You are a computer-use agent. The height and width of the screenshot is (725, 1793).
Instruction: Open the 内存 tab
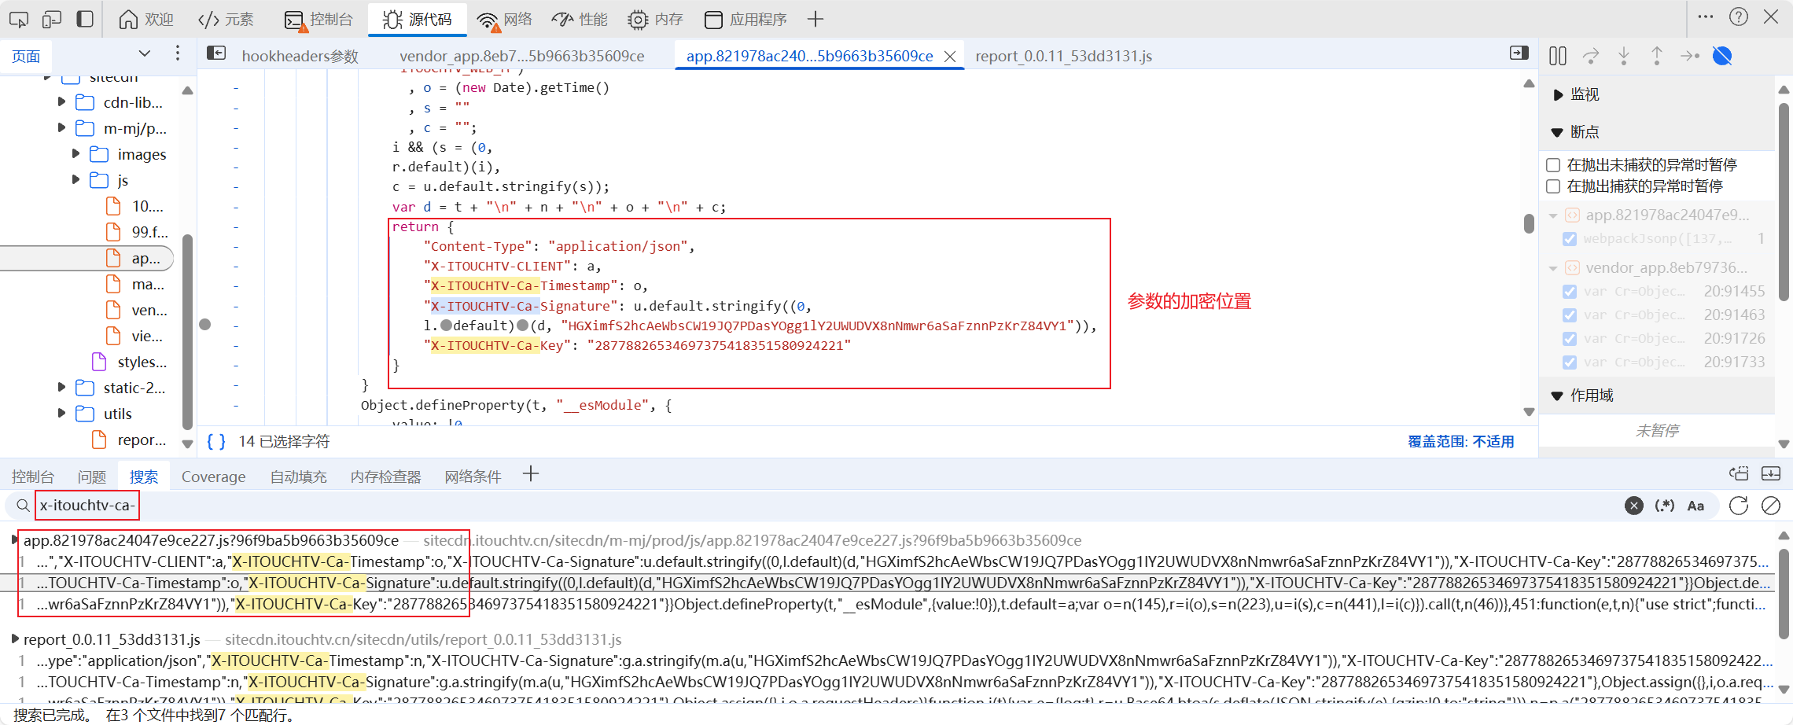coord(655,19)
